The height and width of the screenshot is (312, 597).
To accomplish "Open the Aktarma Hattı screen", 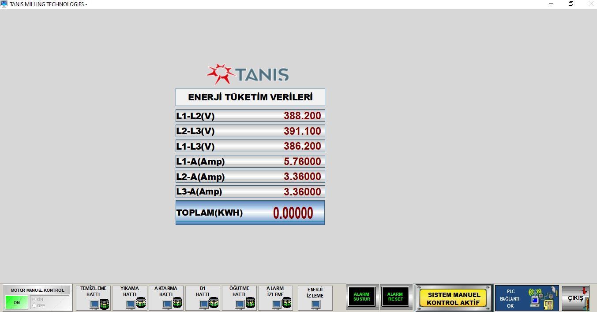I will coord(166,298).
